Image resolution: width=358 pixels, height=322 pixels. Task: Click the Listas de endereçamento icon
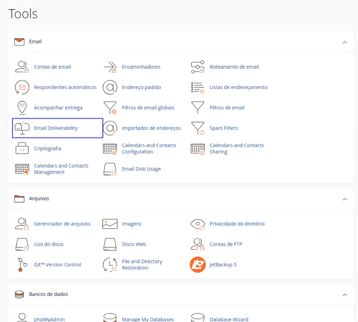point(198,87)
